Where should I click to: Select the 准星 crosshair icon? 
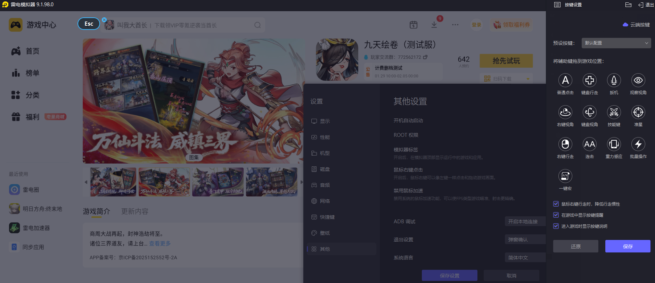point(638,112)
